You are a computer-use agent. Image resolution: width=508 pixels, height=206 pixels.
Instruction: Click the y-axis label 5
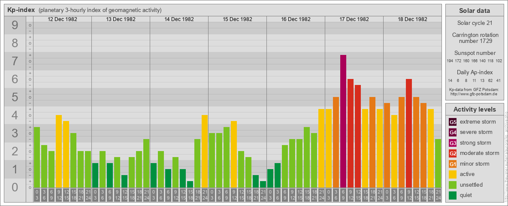click(x=15, y=97)
